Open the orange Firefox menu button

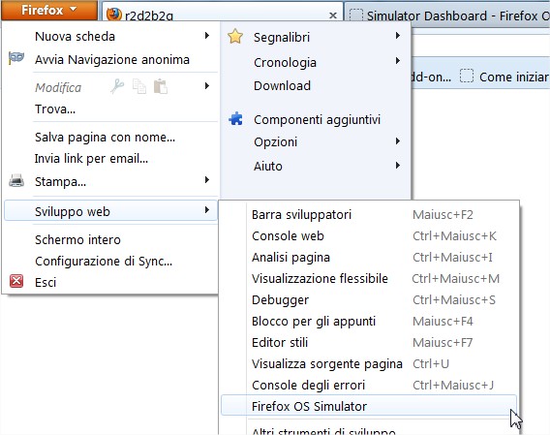(49, 11)
